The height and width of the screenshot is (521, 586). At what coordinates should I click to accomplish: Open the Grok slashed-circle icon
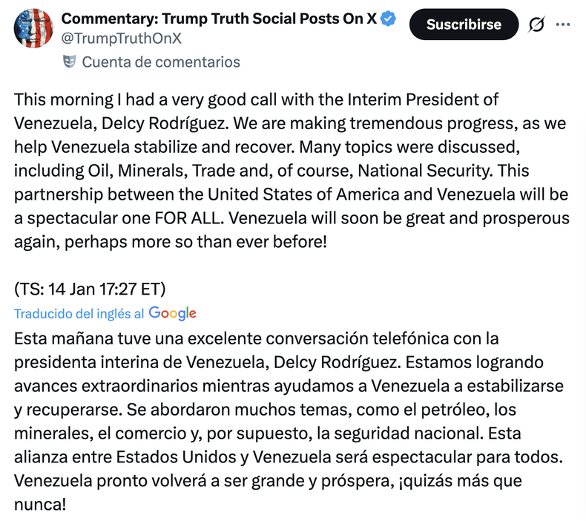coord(536,24)
